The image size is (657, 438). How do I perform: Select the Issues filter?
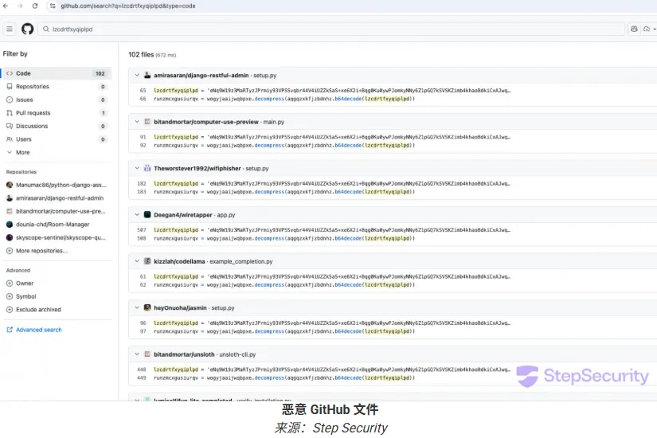57,100
